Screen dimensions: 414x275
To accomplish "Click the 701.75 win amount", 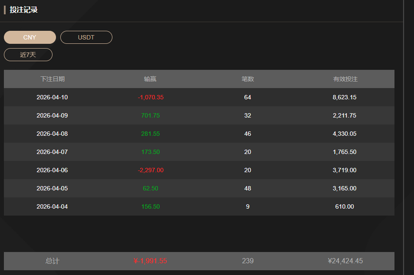I will tap(151, 115).
